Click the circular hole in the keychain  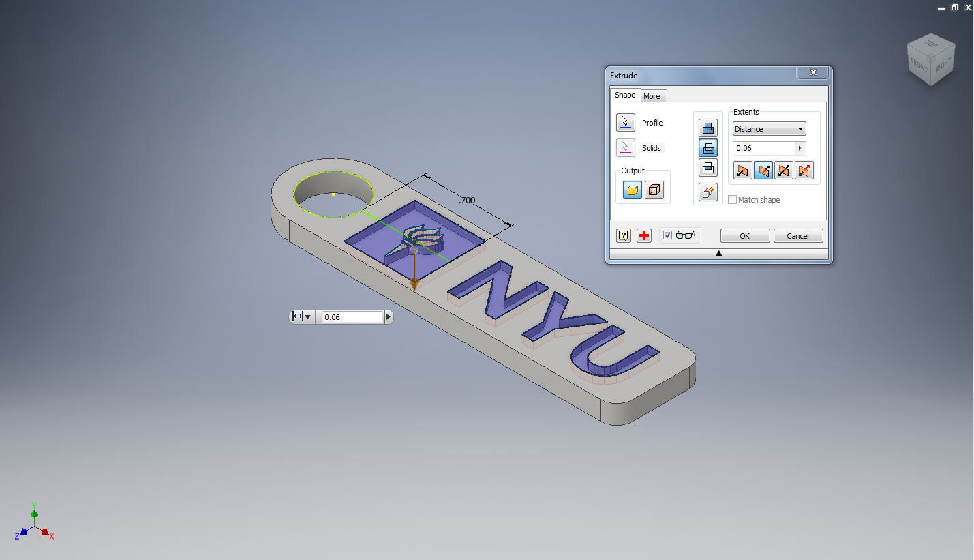(x=333, y=195)
